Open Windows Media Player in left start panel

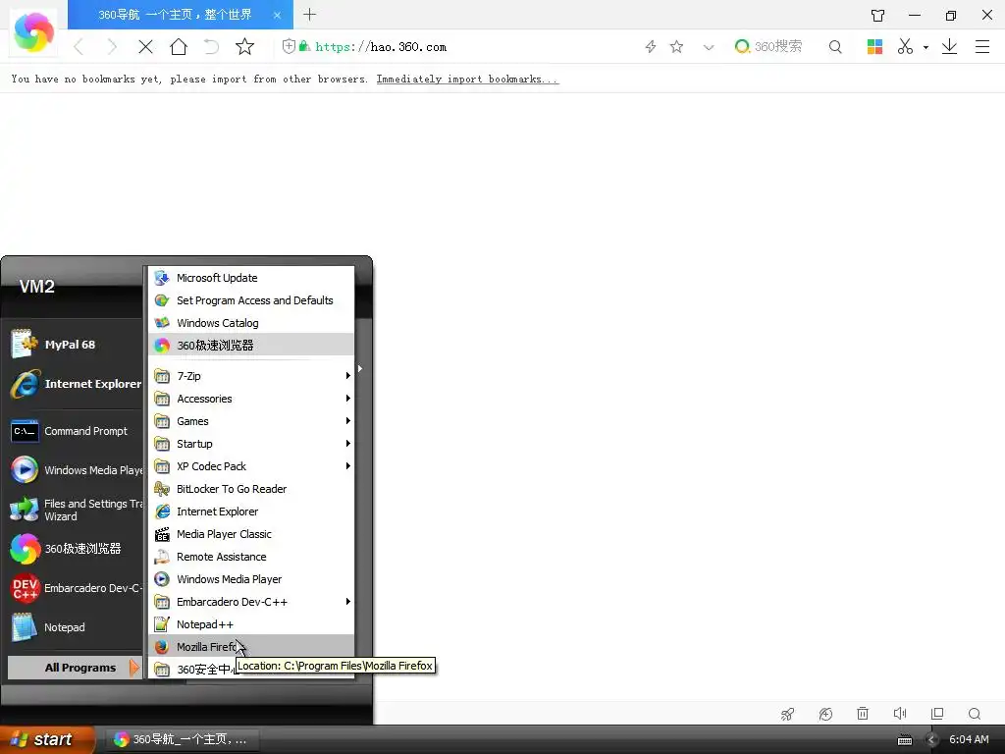coord(75,470)
